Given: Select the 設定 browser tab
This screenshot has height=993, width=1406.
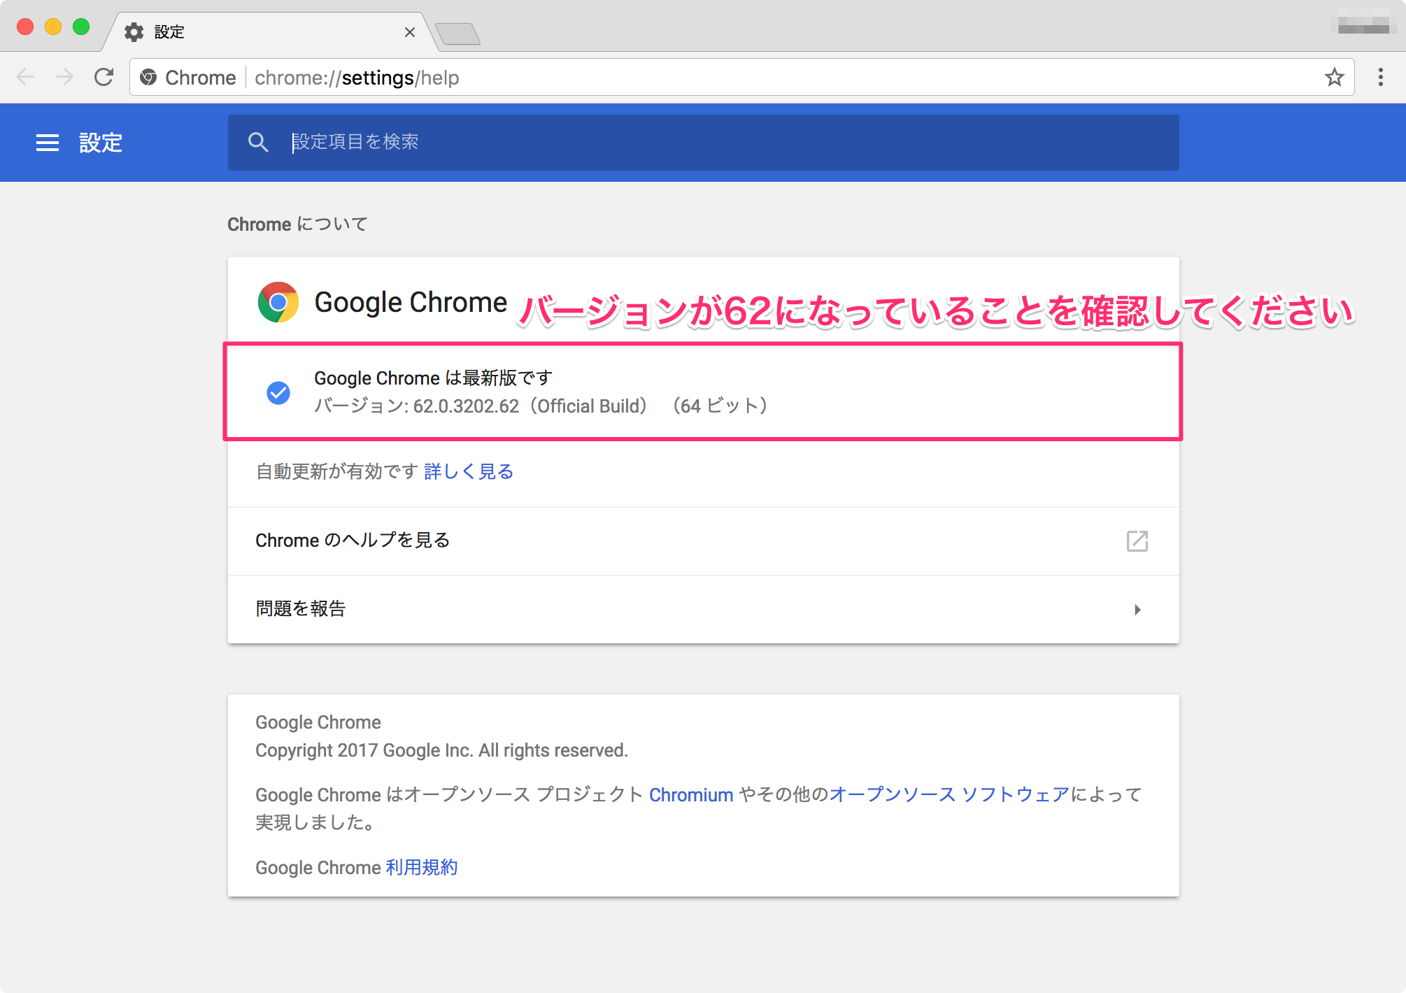Looking at the screenshot, I should pos(271,32).
